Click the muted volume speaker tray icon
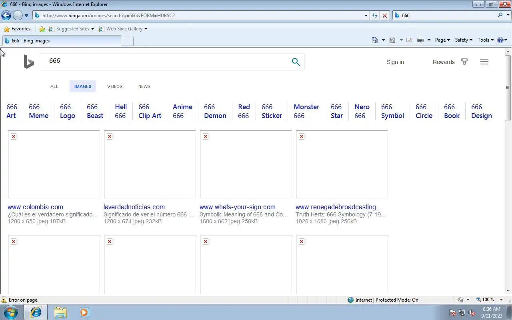This screenshot has width=512, height=320. pyautogui.click(x=472, y=312)
